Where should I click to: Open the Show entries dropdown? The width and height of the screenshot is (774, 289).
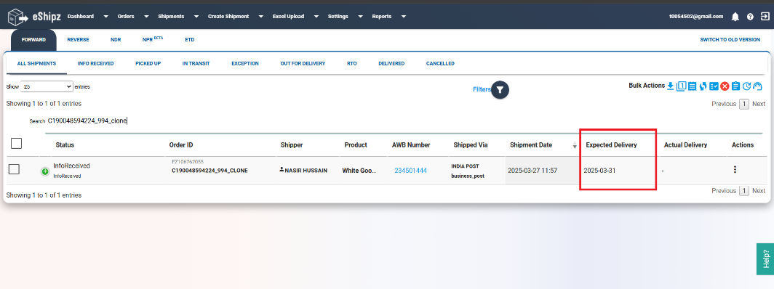(47, 86)
